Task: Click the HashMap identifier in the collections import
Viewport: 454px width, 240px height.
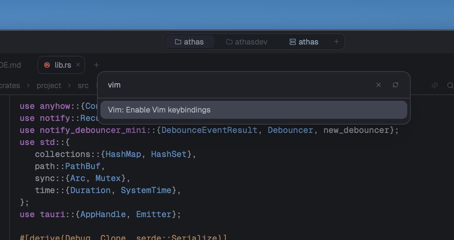Action: click(x=123, y=154)
